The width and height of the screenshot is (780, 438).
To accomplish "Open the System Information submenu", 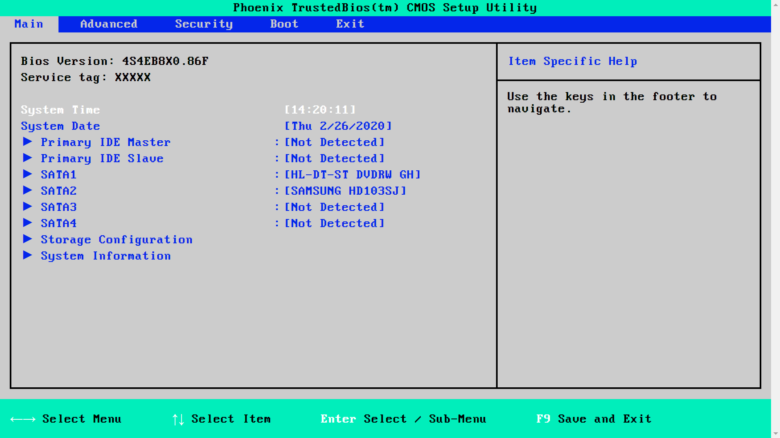I will (106, 256).
